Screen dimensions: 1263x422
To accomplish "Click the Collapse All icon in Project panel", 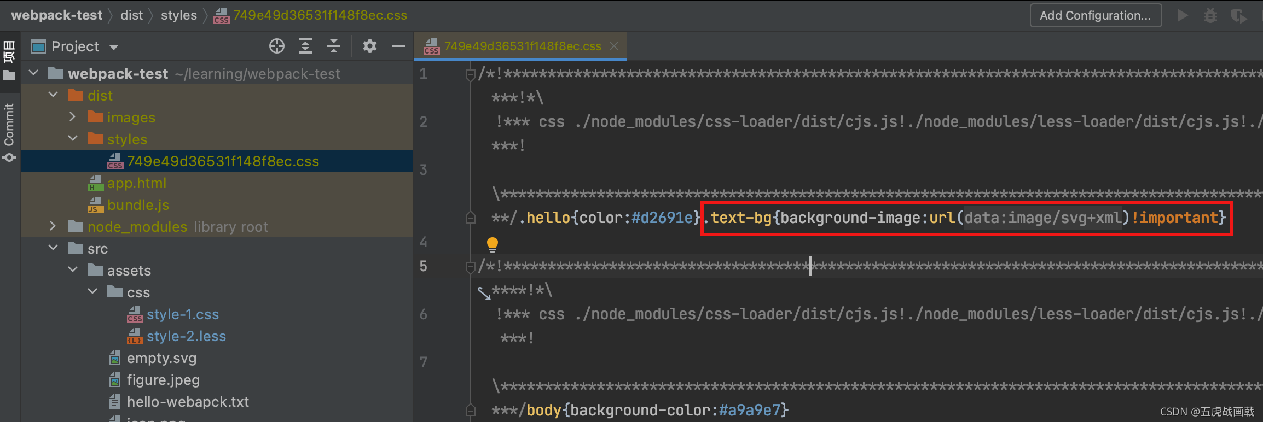I will pos(334,46).
